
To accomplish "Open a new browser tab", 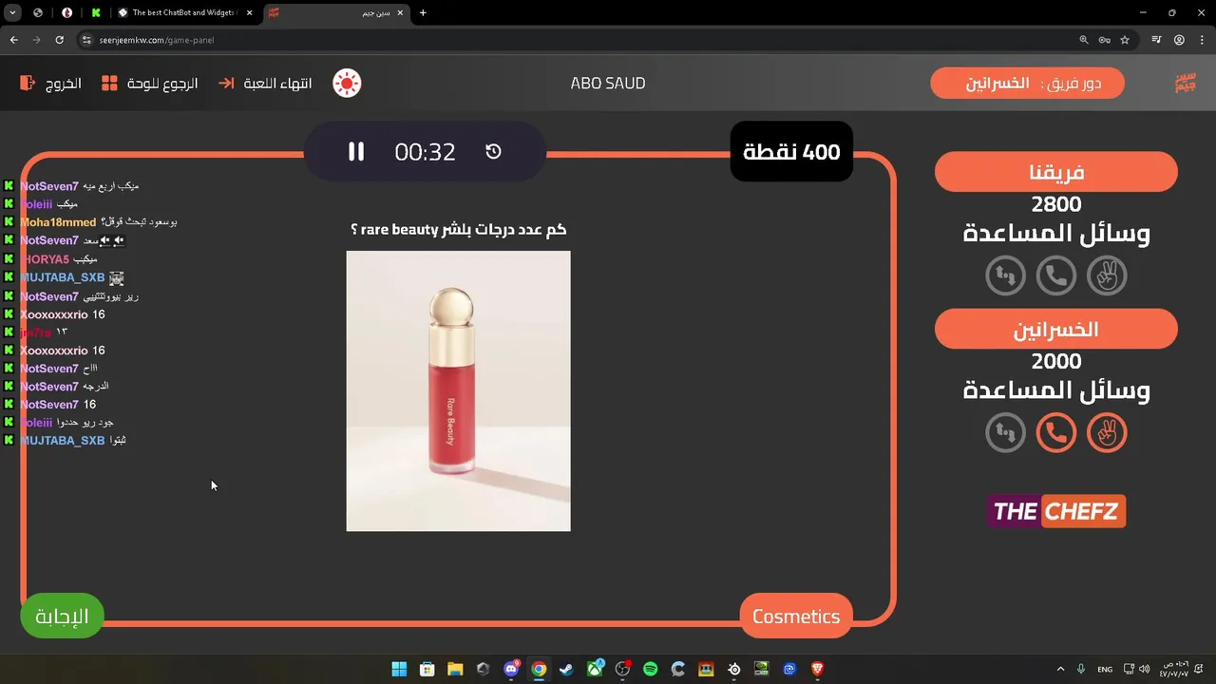I will (x=423, y=12).
